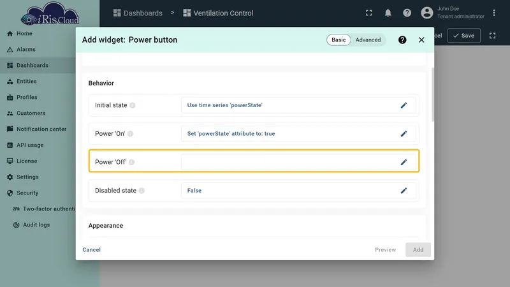Close the Add widget dialog
510x287 pixels.
click(x=421, y=40)
